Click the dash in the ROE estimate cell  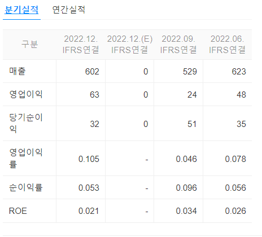click(147, 212)
